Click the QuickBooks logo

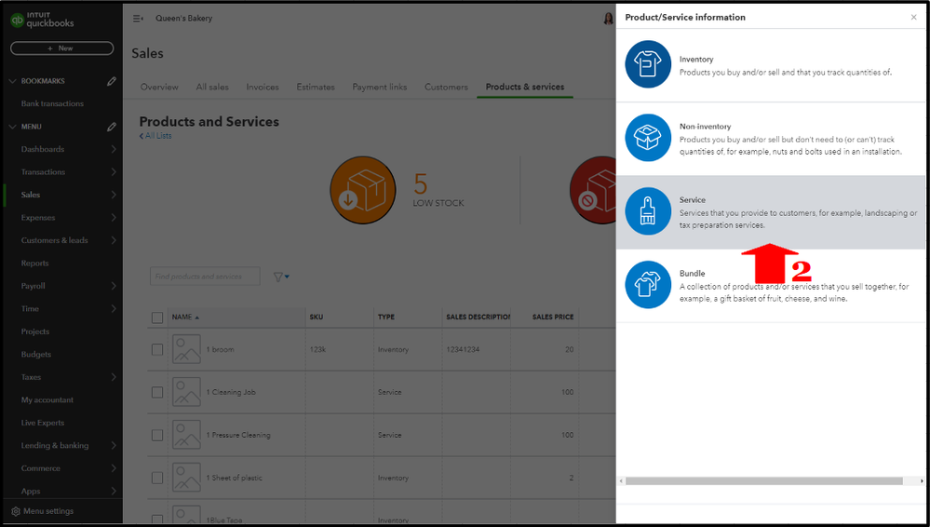pos(42,20)
